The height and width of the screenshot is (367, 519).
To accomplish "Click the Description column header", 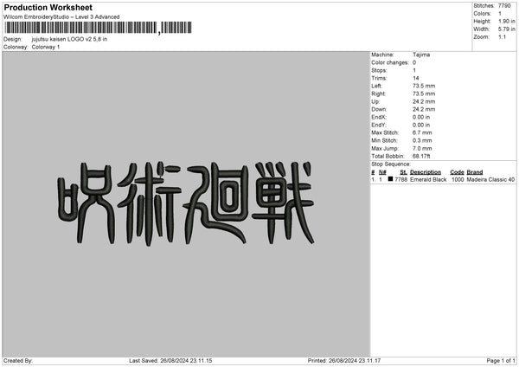I will (426, 172).
